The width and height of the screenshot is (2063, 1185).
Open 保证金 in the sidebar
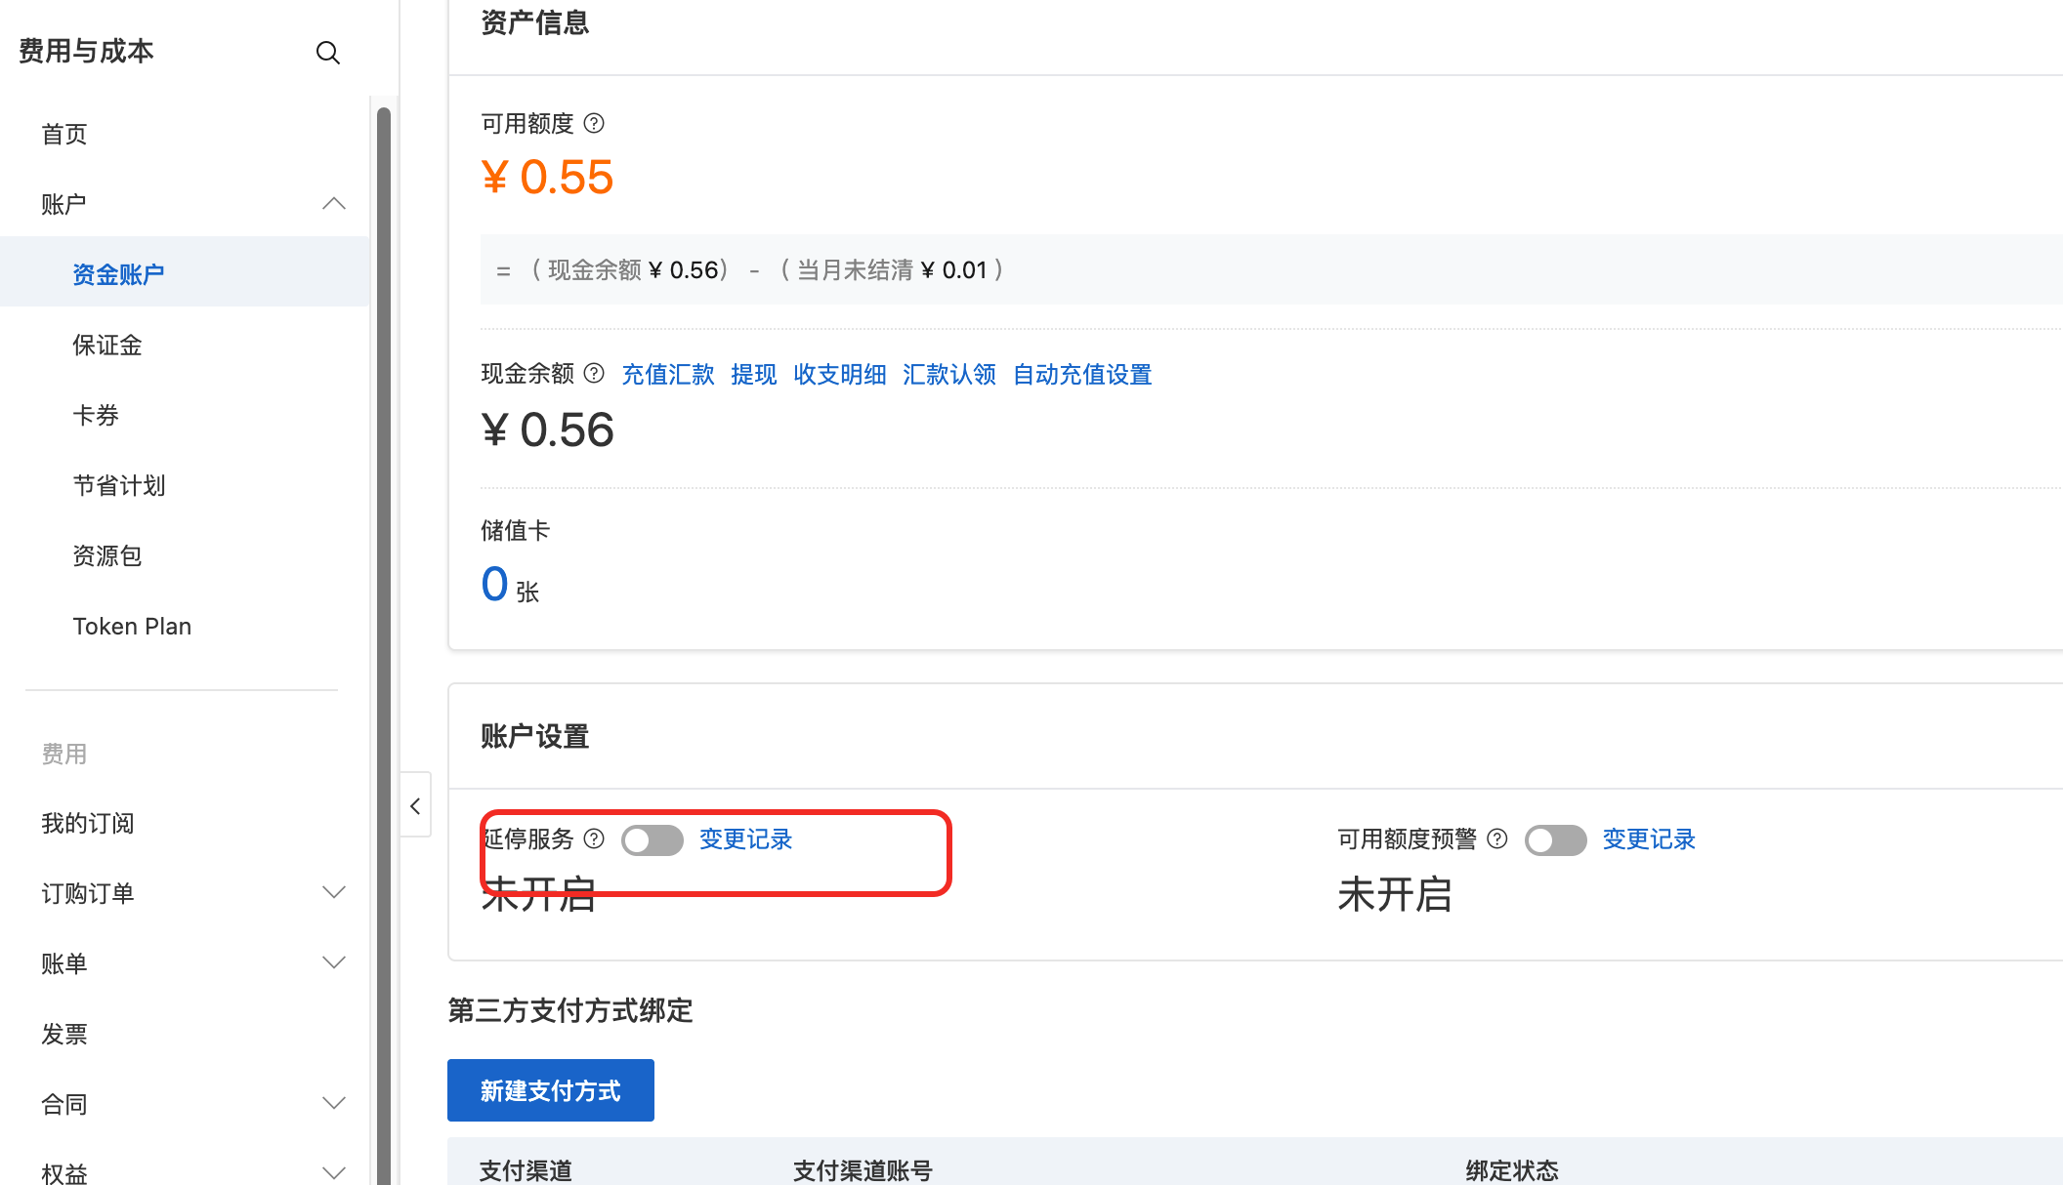click(x=107, y=346)
